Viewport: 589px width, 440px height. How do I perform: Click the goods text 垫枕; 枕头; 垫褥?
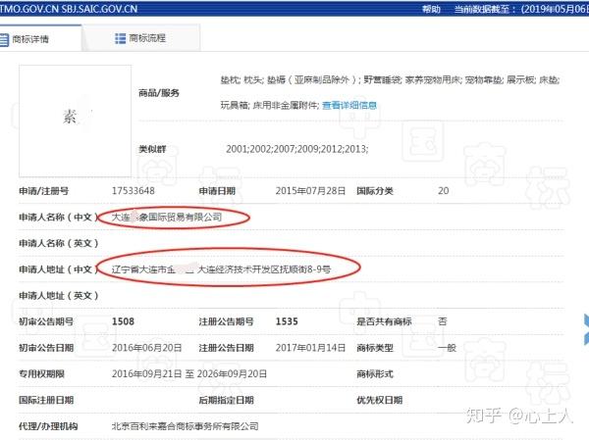(253, 80)
